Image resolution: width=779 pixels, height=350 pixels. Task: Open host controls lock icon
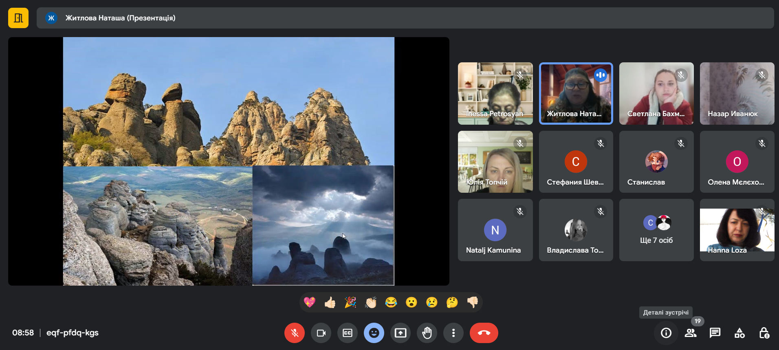(x=764, y=333)
